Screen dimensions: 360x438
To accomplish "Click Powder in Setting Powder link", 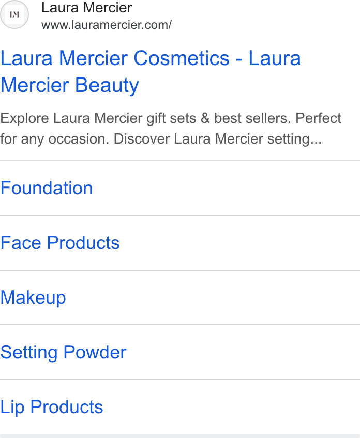I will pos(95,352).
